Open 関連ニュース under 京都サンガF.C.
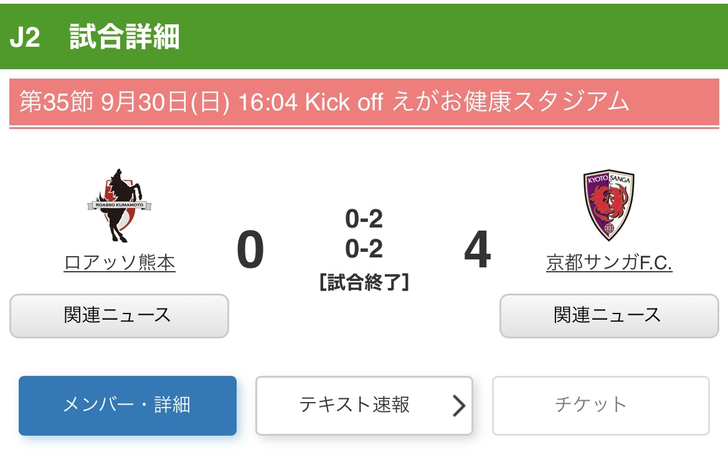The height and width of the screenshot is (460, 728). click(x=608, y=315)
